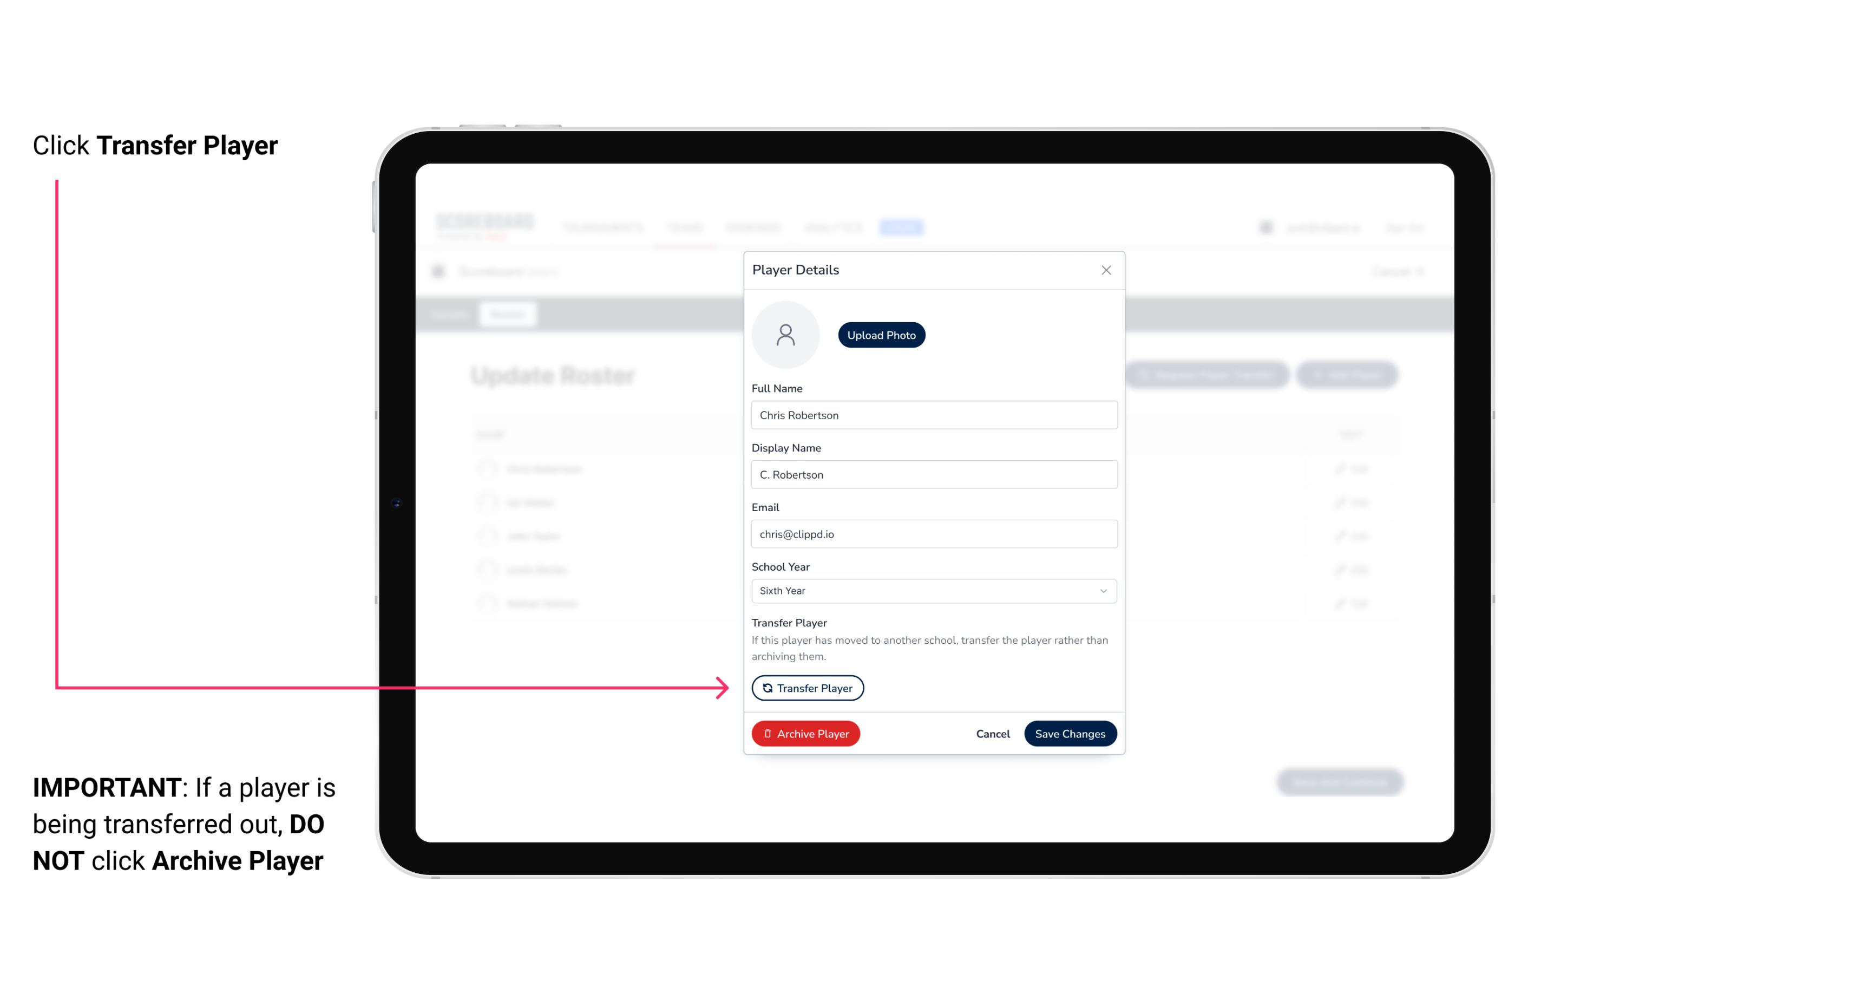This screenshot has width=1869, height=1006.
Task: Click the Transfer Player icon button
Action: coord(806,688)
